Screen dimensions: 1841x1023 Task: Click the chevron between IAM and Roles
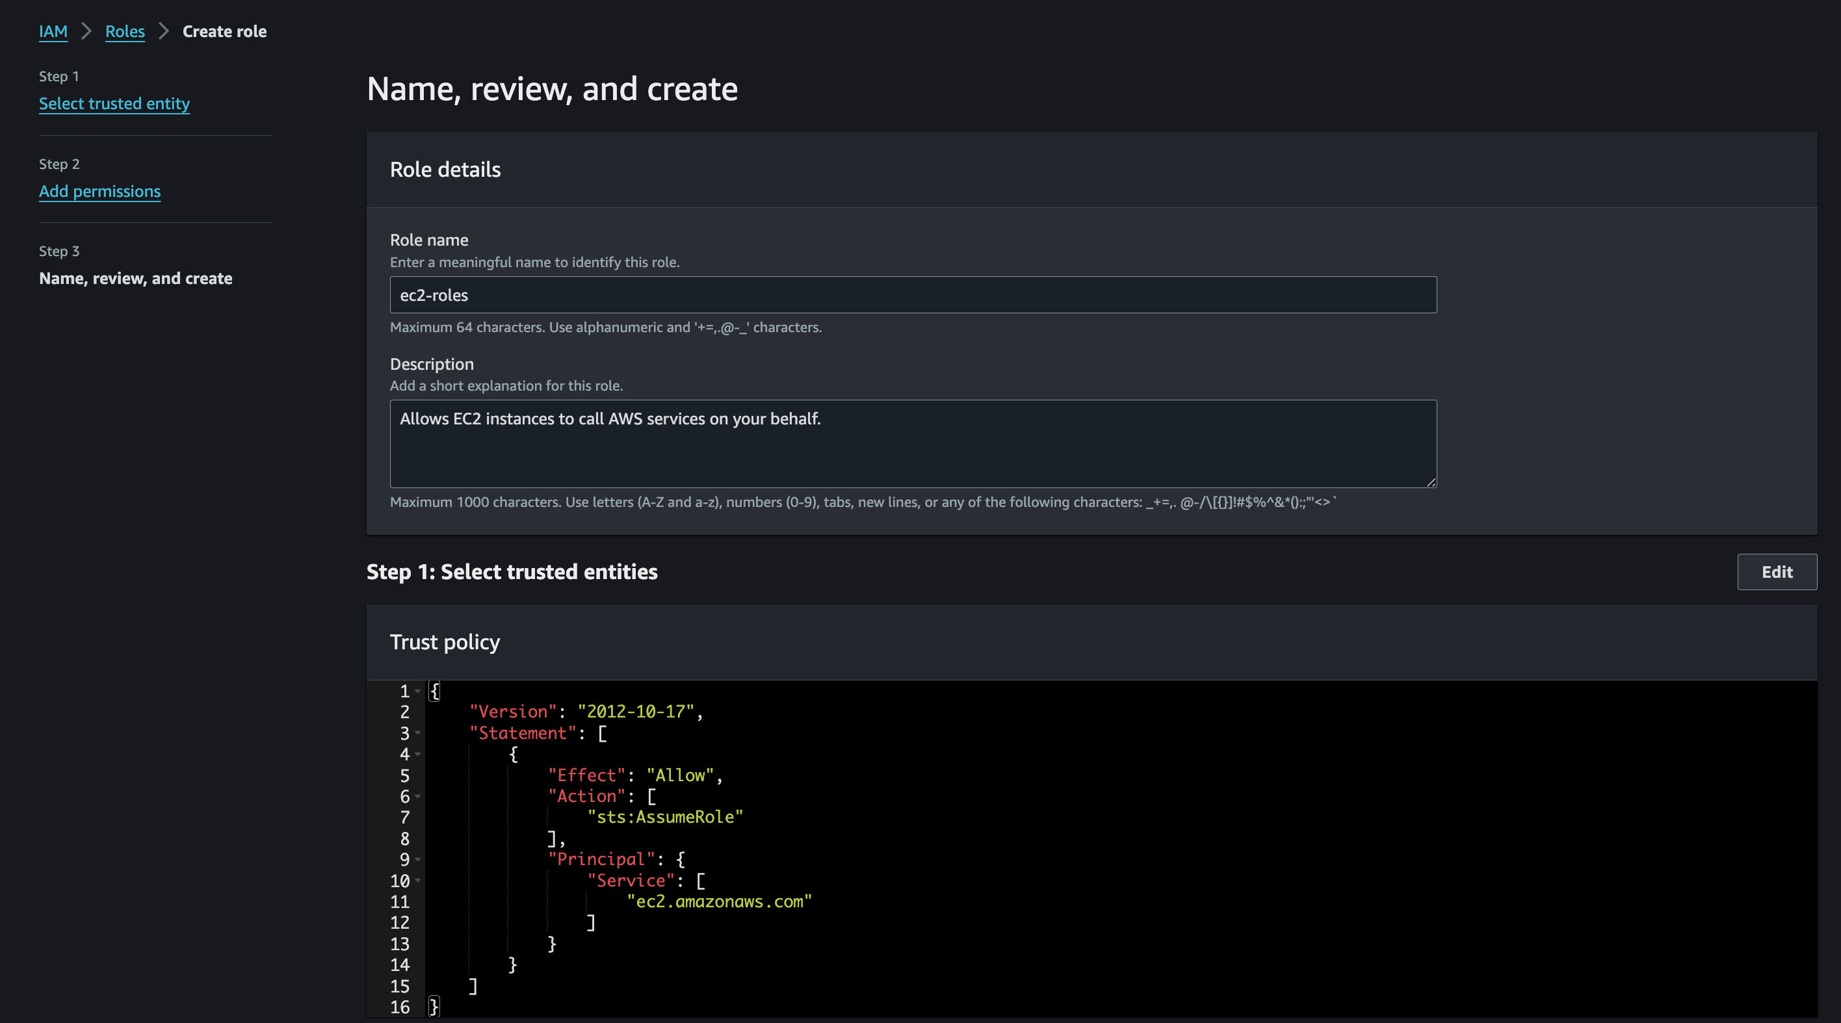tap(86, 31)
